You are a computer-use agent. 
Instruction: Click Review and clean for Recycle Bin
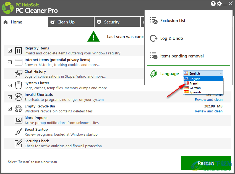(x=209, y=111)
